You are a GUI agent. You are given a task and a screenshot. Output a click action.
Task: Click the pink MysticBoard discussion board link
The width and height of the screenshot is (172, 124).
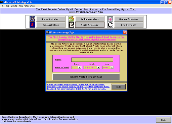coord(86,38)
